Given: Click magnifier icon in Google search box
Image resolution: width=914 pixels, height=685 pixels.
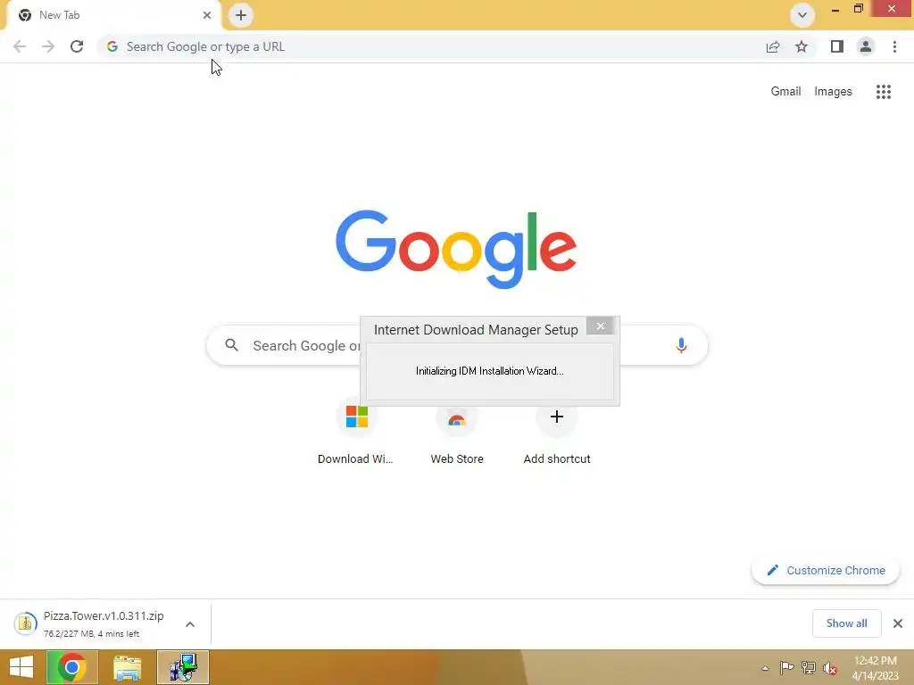Looking at the screenshot, I should pyautogui.click(x=232, y=345).
